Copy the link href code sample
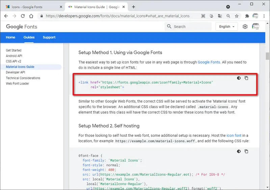This screenshot has height=190, width=270. pyautogui.click(x=246, y=78)
